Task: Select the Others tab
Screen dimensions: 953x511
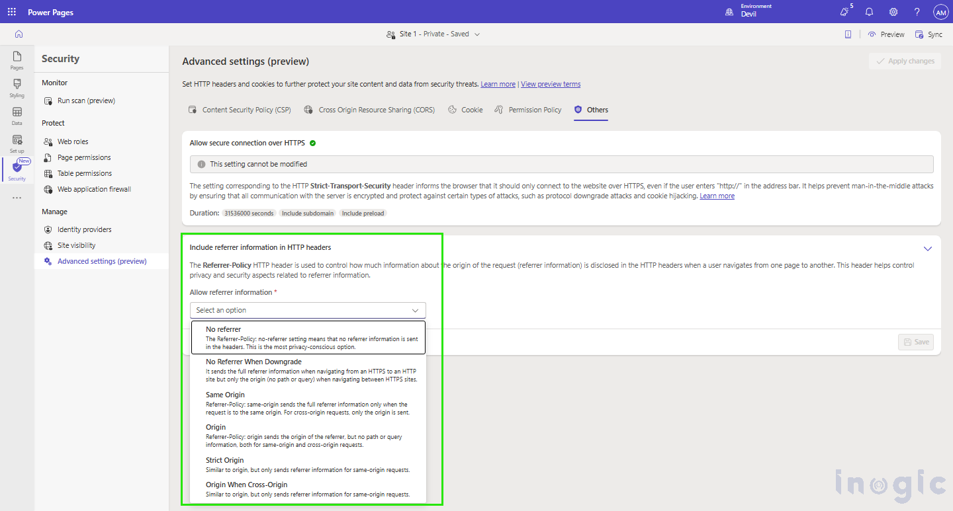Action: [x=591, y=110]
